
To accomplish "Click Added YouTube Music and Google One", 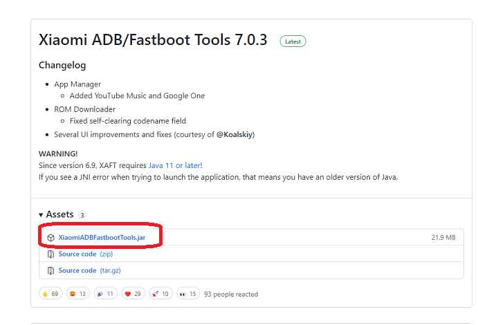I will (137, 95).
